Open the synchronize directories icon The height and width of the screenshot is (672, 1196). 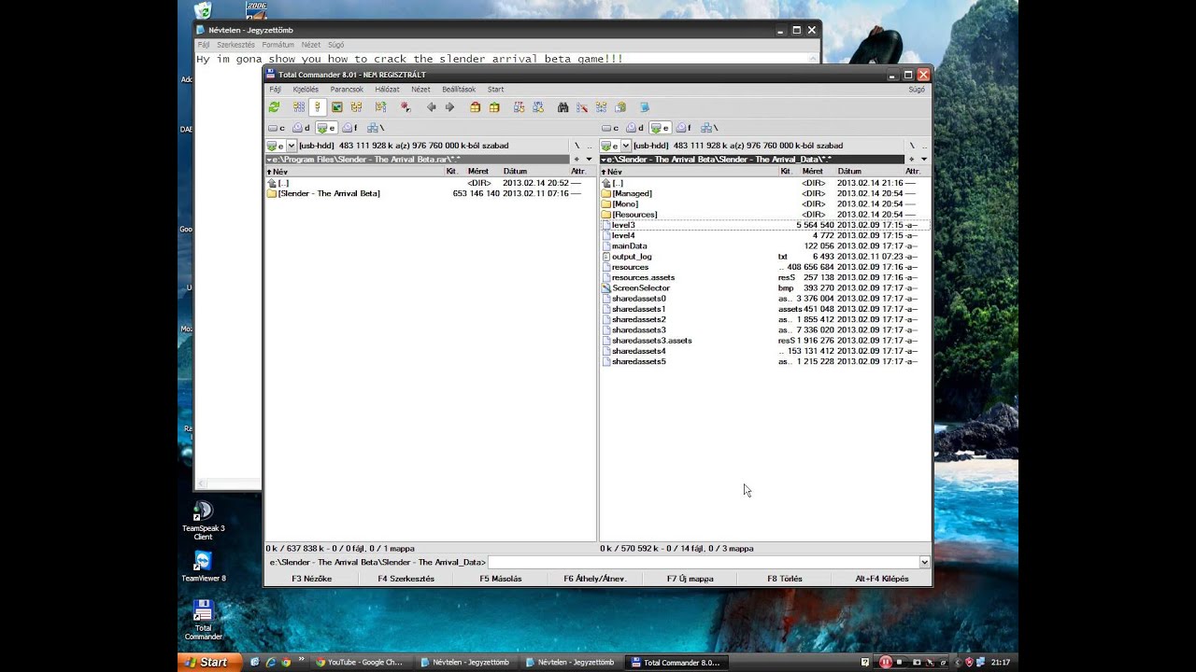tap(601, 107)
